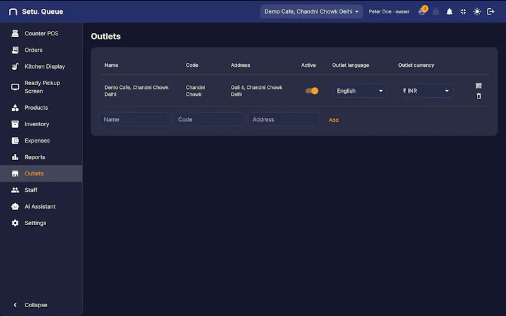The width and height of the screenshot is (506, 316).
Task: Open the Orders page
Action: [x=41, y=50]
